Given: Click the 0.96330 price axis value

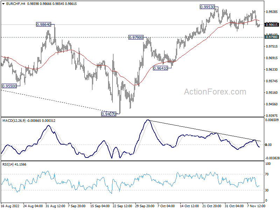Looking at the screenshot, I should point(272,69).
